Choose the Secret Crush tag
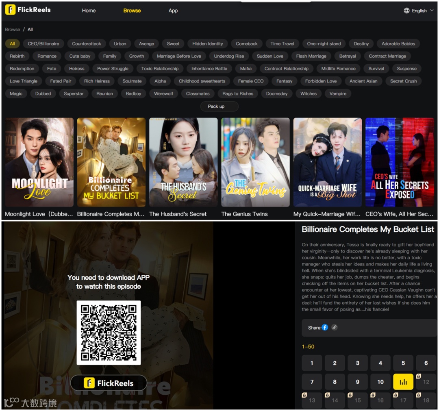 (x=404, y=81)
